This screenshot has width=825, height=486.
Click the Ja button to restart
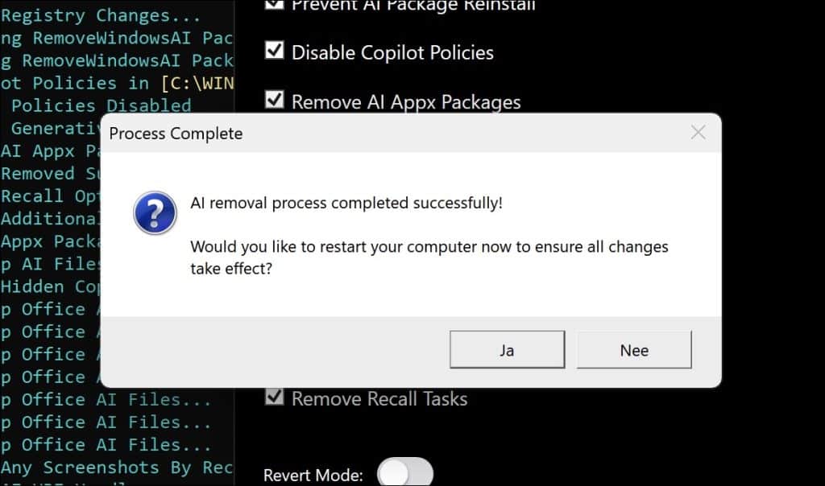coord(507,351)
